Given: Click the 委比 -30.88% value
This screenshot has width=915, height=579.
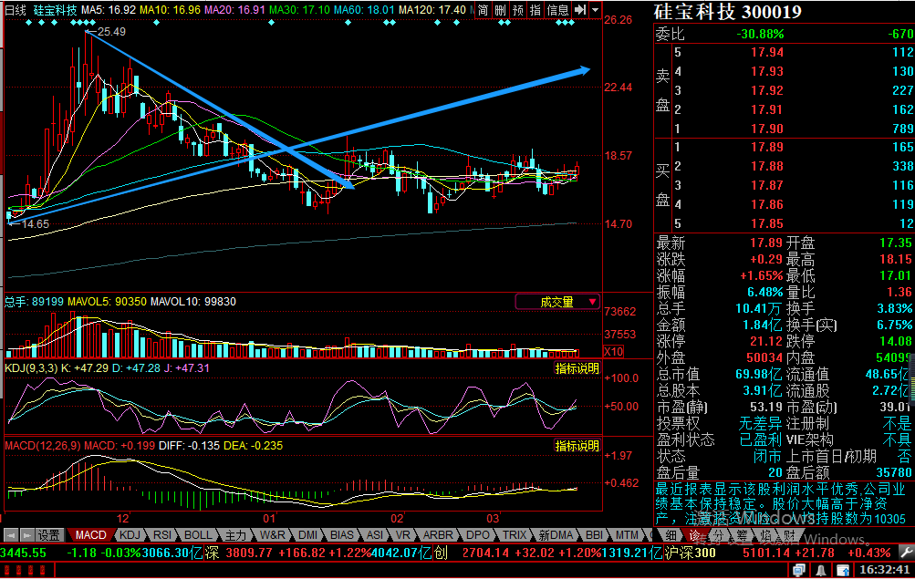Looking at the screenshot, I should [x=760, y=34].
